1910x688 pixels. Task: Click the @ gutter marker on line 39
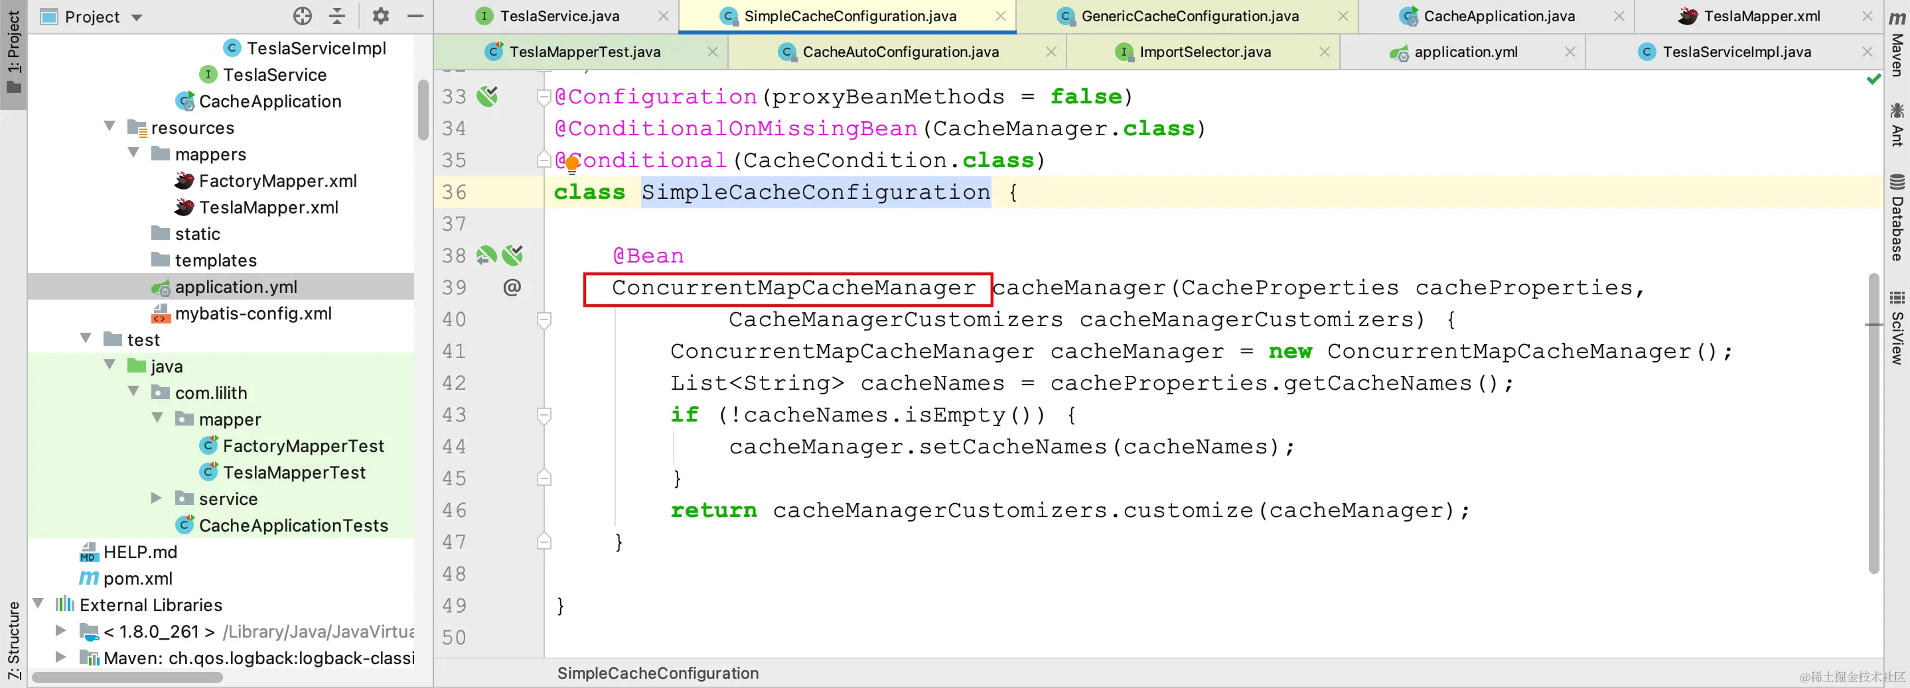tap(512, 288)
